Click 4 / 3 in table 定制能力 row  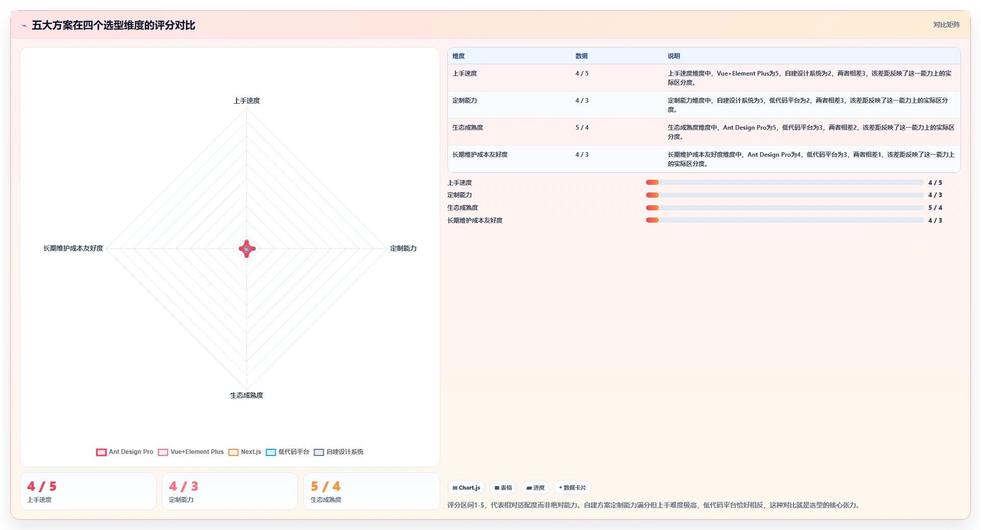582,101
